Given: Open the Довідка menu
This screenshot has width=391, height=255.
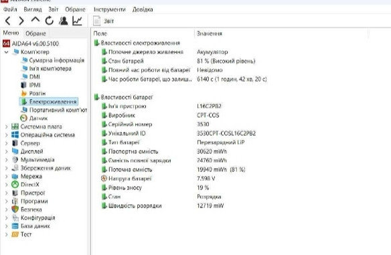Looking at the screenshot, I should point(143,9).
